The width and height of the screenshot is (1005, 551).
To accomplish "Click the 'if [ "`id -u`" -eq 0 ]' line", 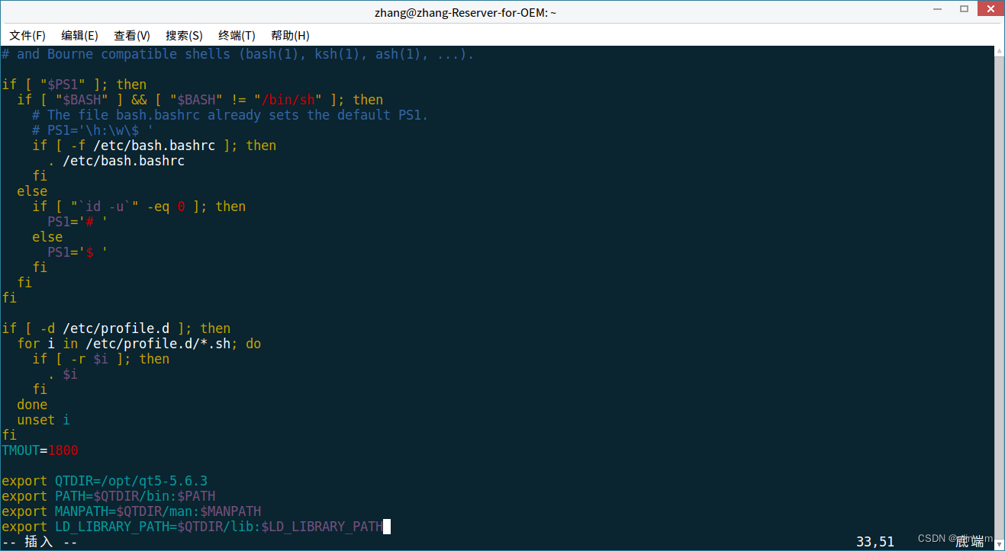I will pos(139,207).
